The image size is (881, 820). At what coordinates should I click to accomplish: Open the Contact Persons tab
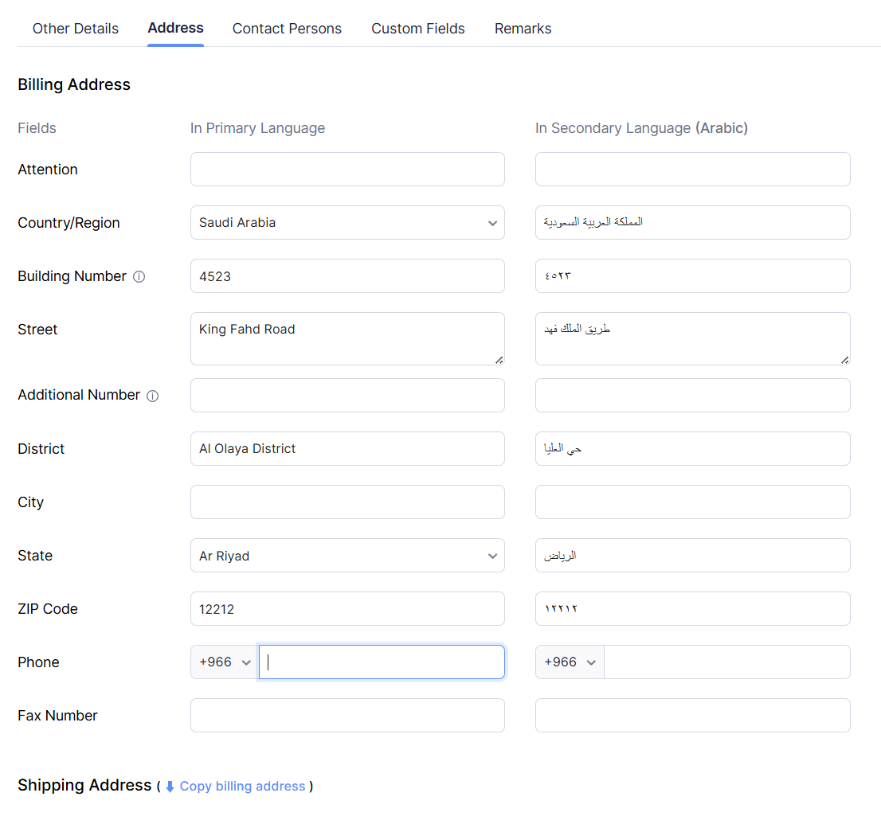point(287,29)
